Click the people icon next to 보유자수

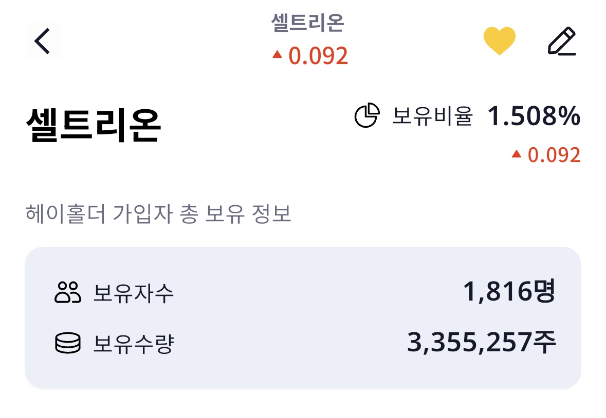68,293
